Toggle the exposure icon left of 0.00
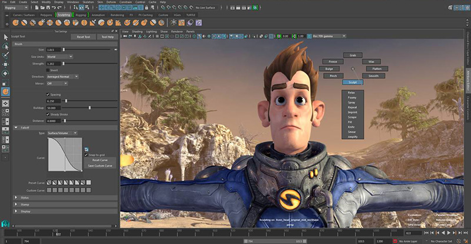Image resolution: width=471 pixels, height=244 pixels. click(x=279, y=36)
